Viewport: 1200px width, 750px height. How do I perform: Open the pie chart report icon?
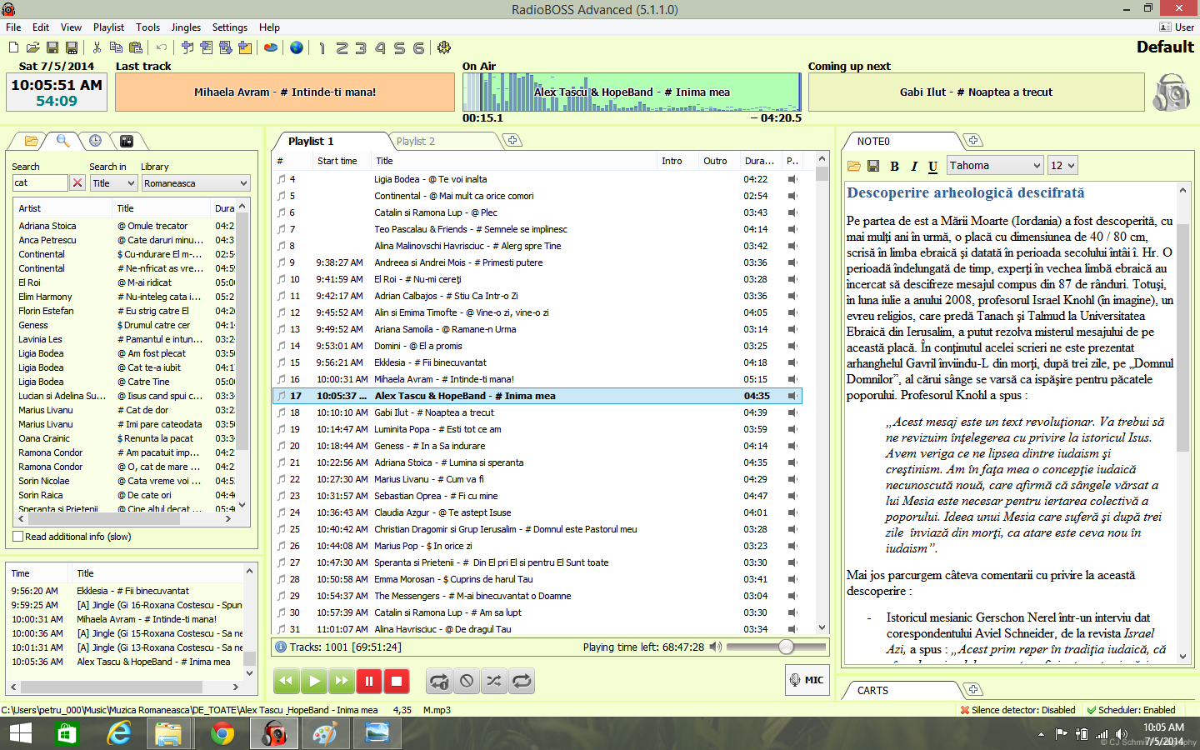[271, 48]
